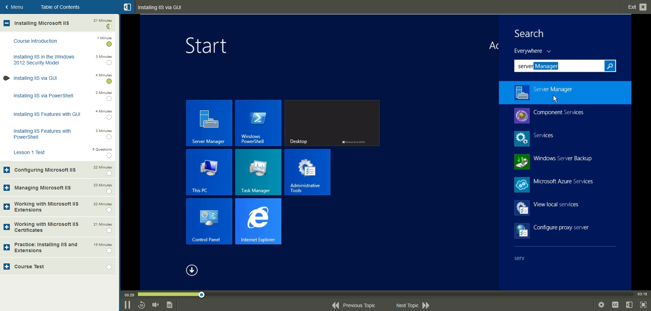The height and width of the screenshot is (311, 651).
Task: Select Microsoft Azure Services result
Action: pos(565,185)
